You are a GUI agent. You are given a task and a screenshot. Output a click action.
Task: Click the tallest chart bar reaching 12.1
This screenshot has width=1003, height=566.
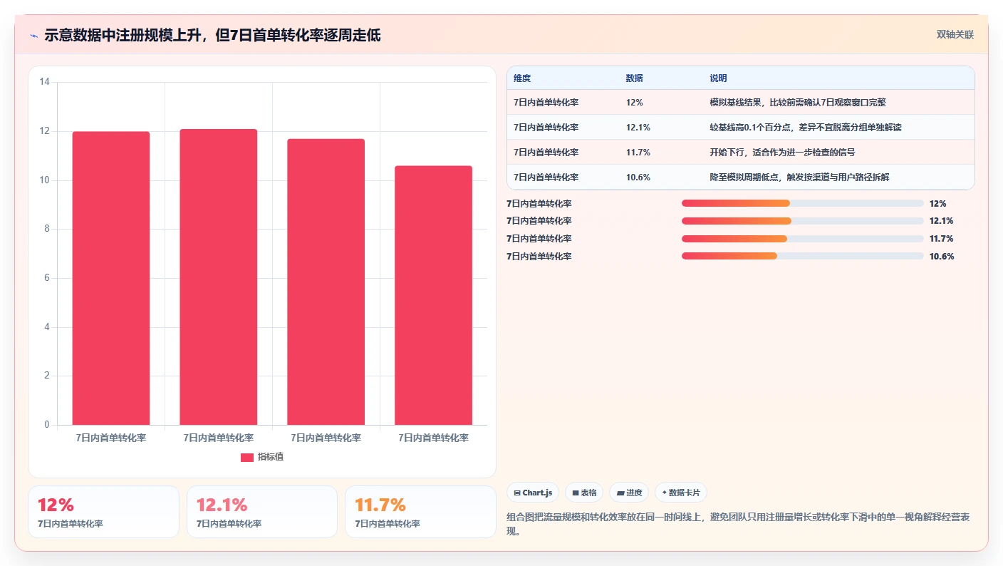click(219, 277)
